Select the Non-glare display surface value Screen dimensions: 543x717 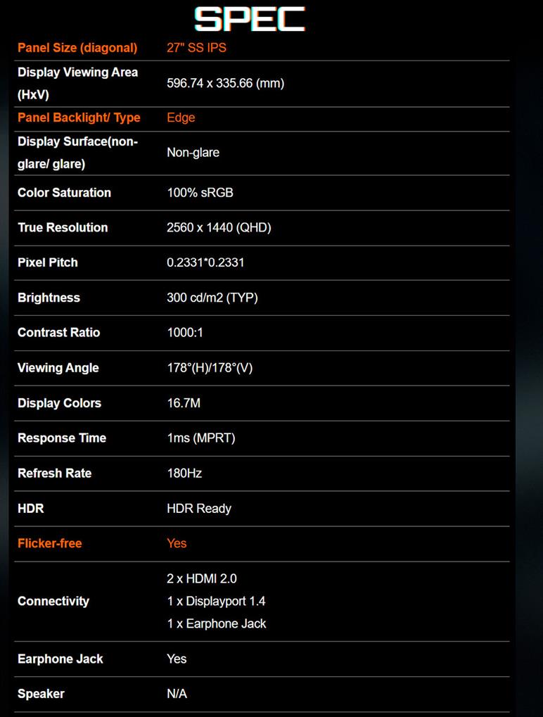193,153
